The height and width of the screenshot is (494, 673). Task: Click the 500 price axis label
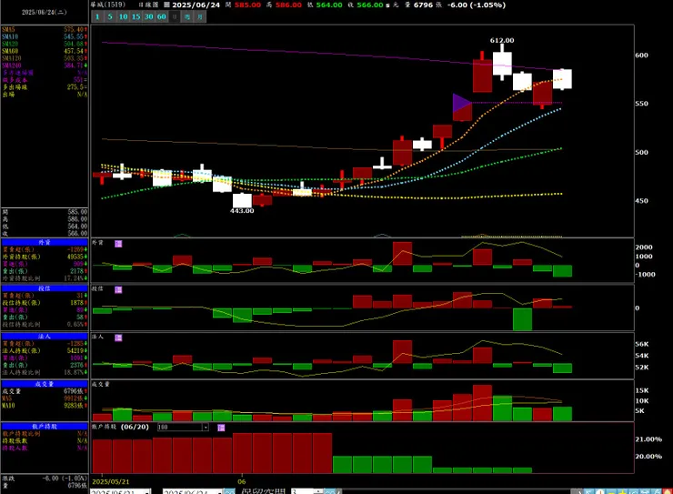tap(641, 152)
